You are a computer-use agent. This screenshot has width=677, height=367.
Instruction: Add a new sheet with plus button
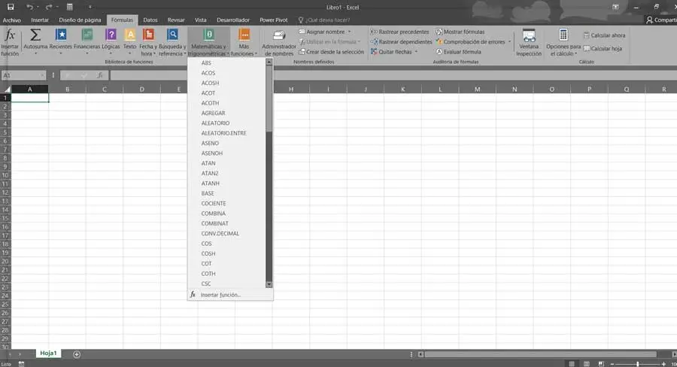[x=77, y=354]
